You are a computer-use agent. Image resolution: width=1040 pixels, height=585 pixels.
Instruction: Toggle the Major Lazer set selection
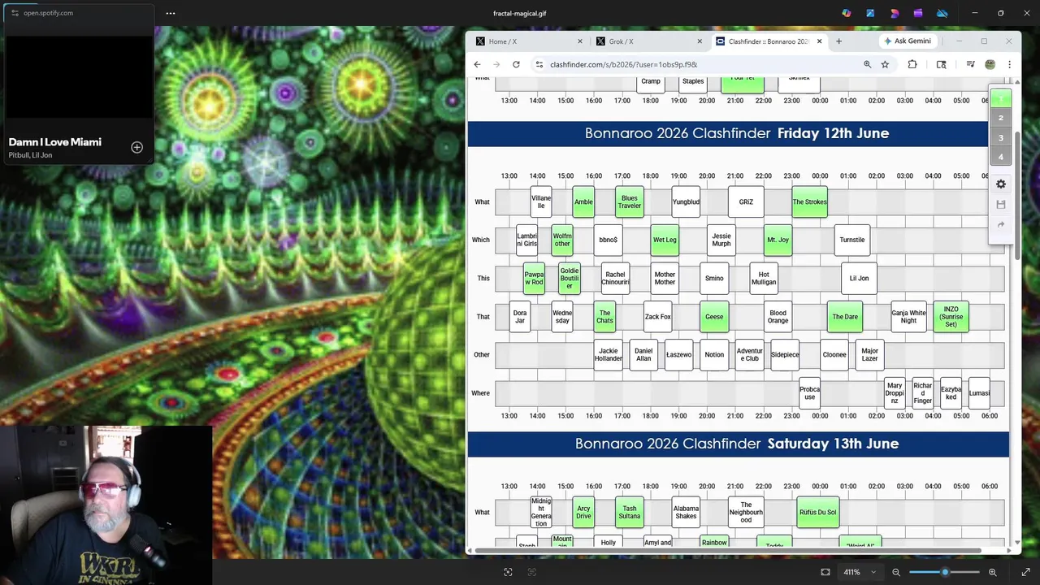[x=869, y=355]
